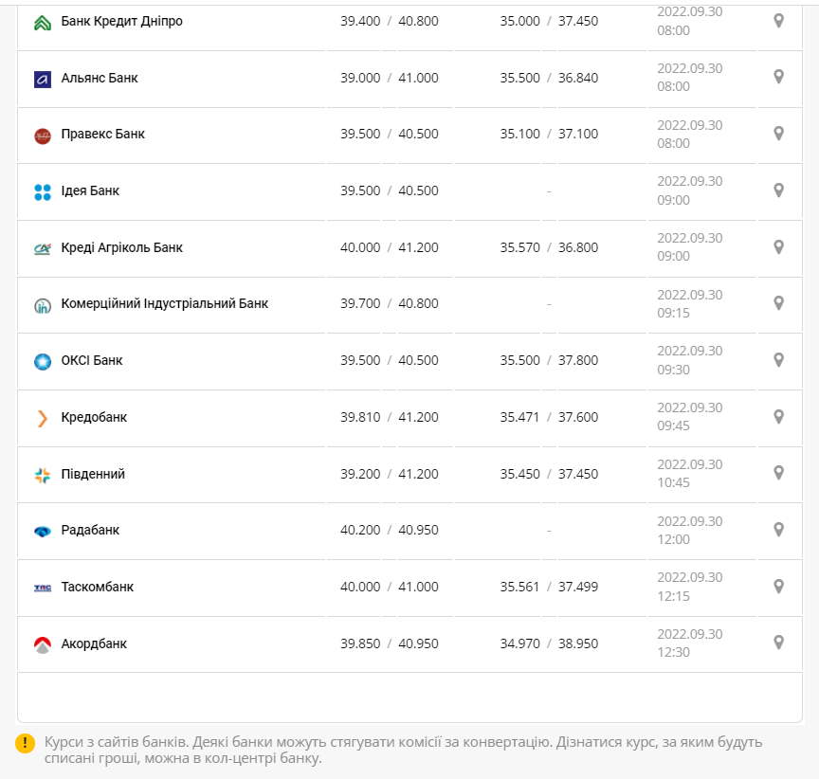Click the Ідея Банк name

point(90,190)
